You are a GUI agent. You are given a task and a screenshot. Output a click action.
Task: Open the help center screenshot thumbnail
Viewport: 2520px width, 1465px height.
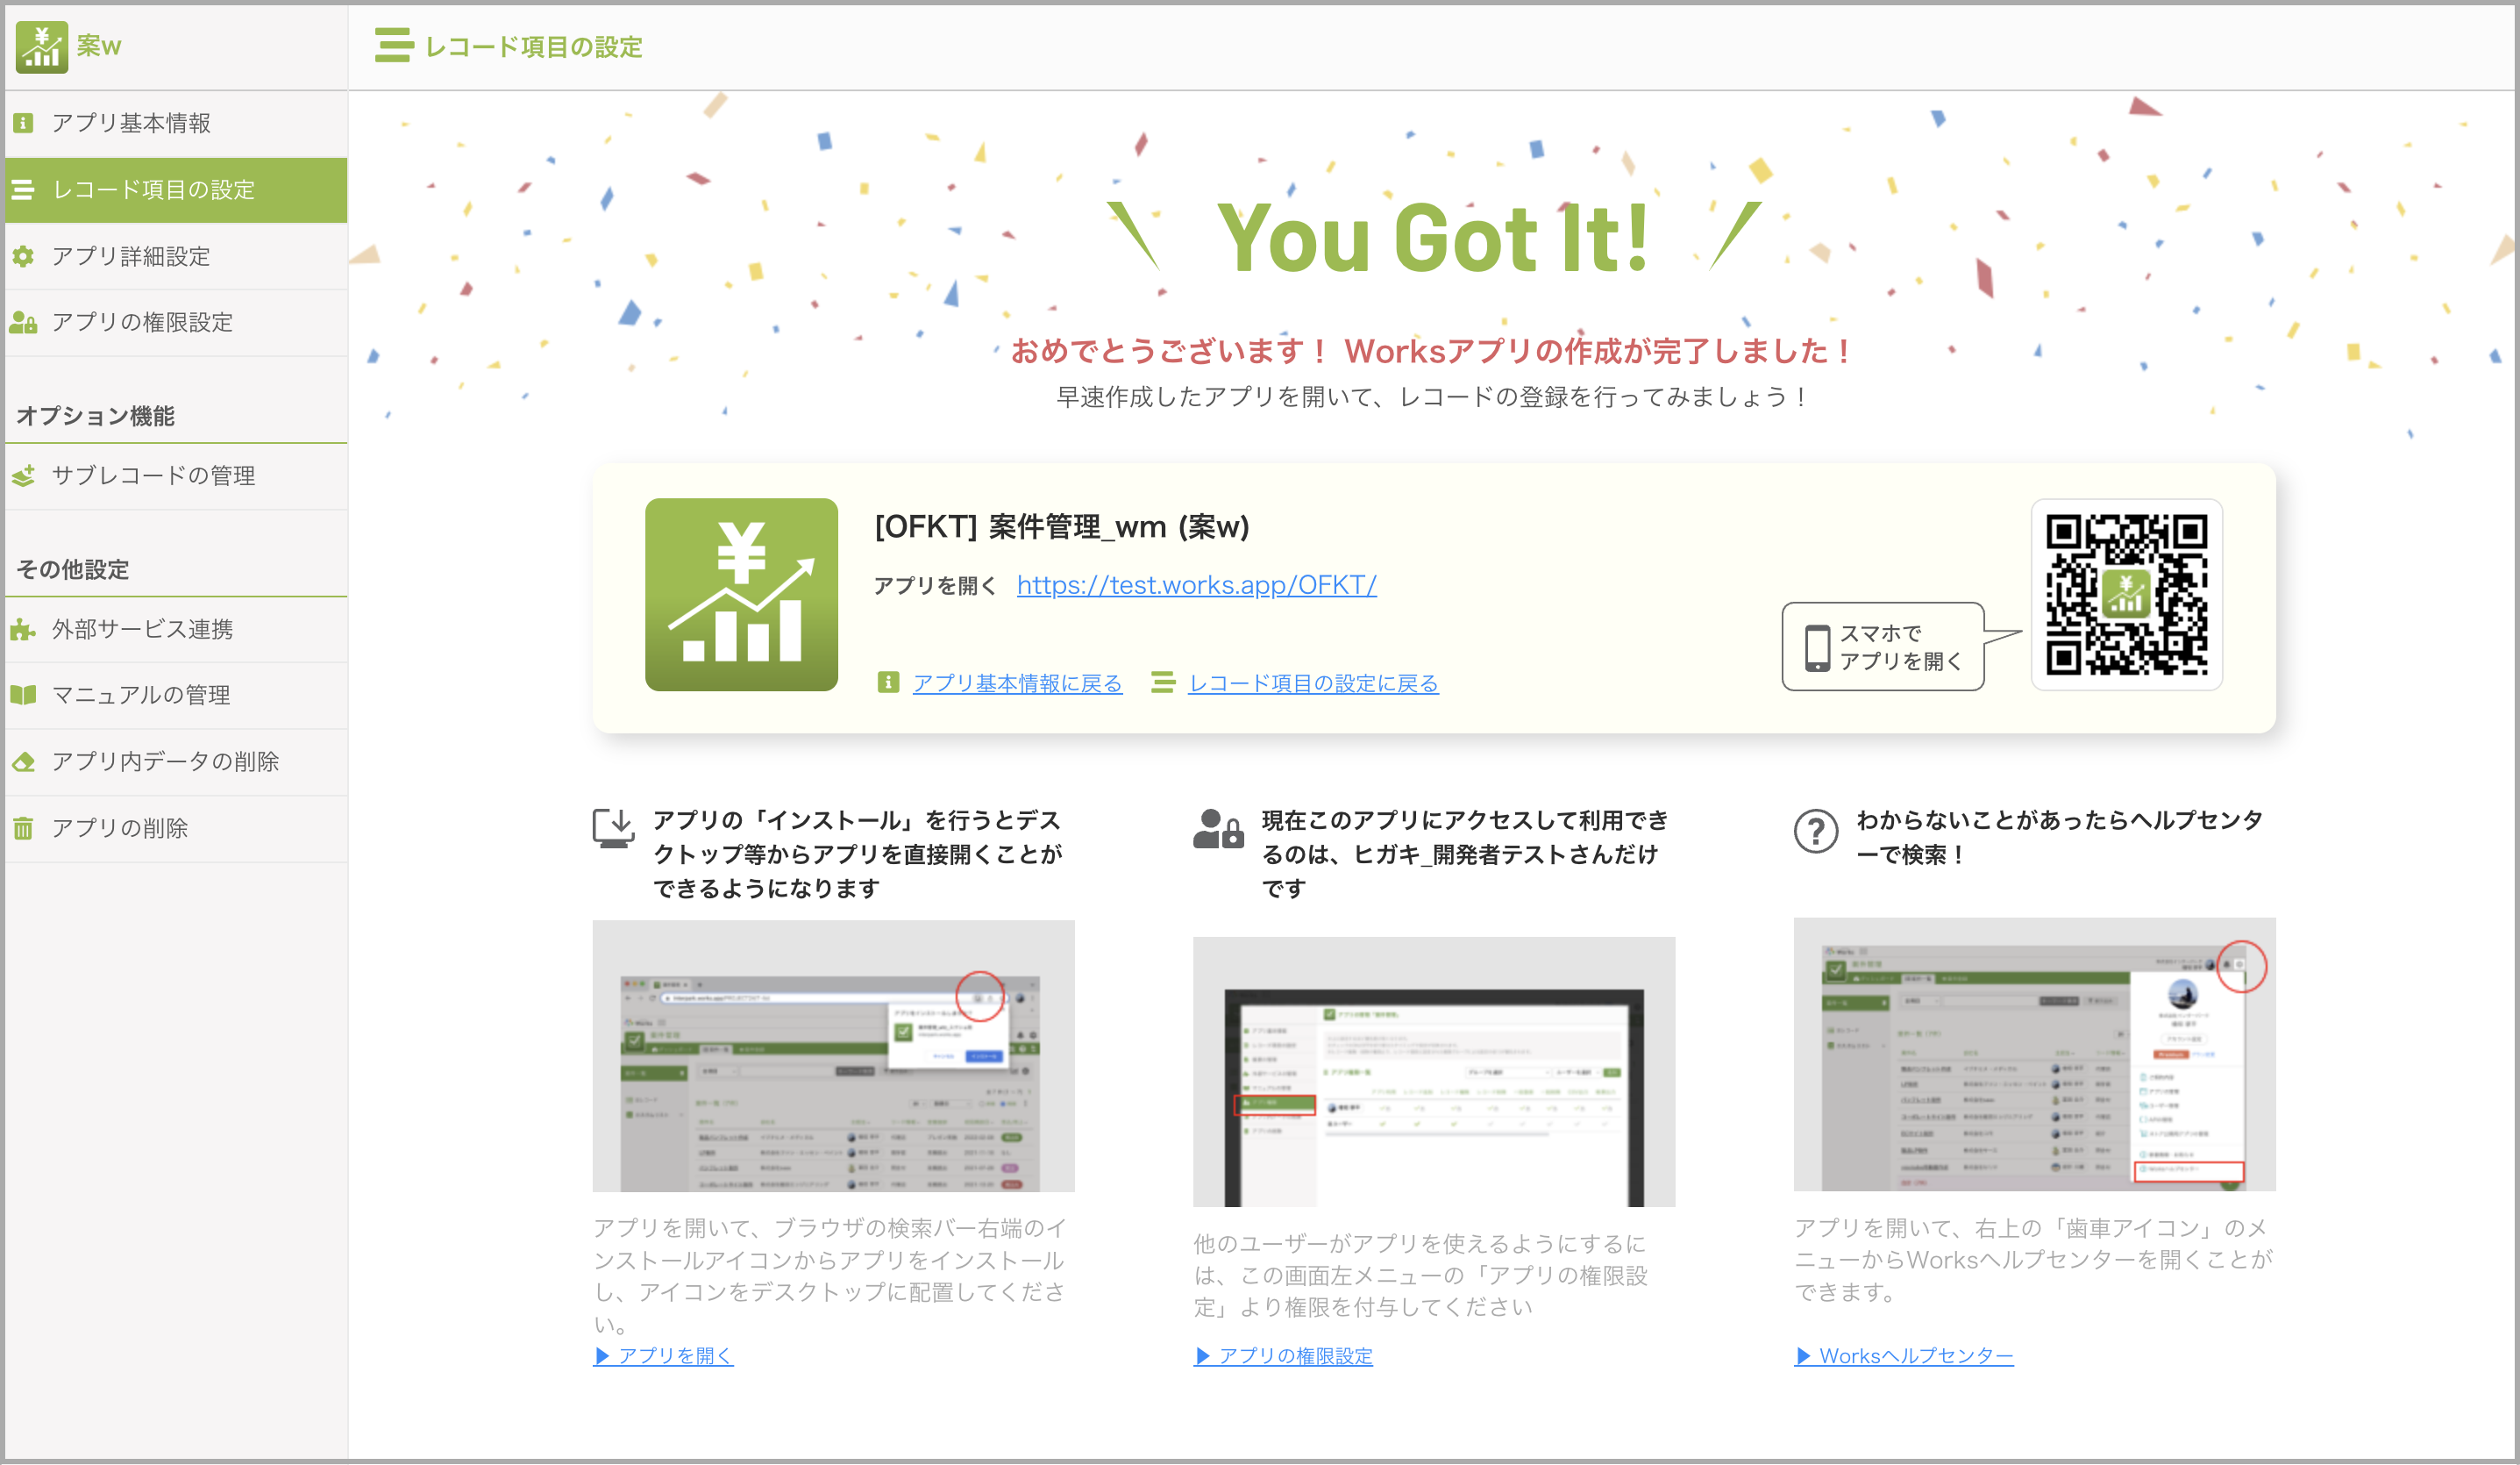click(2035, 1054)
